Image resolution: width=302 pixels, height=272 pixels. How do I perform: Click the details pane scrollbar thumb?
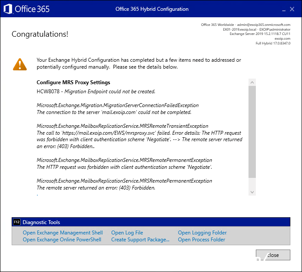[x=252, y=132]
